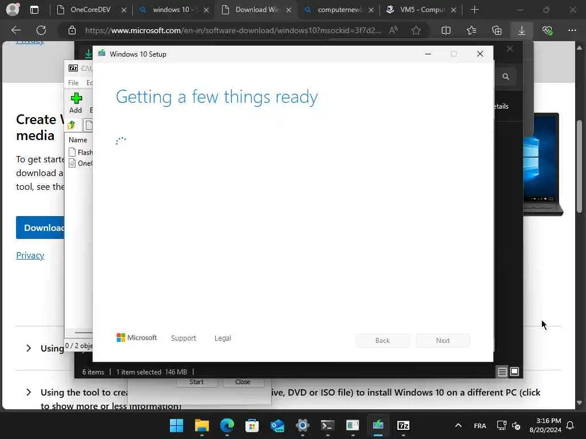Screen dimensions: 586x439
Task: Expand the 'Using the tool to create' section
Action: click(29, 392)
